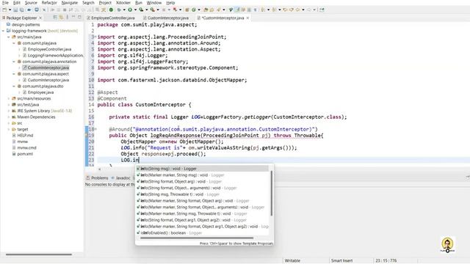Switch to the unmodified CustomInterceptor.java tab
The height and width of the screenshot is (264, 470).
coord(166,18)
